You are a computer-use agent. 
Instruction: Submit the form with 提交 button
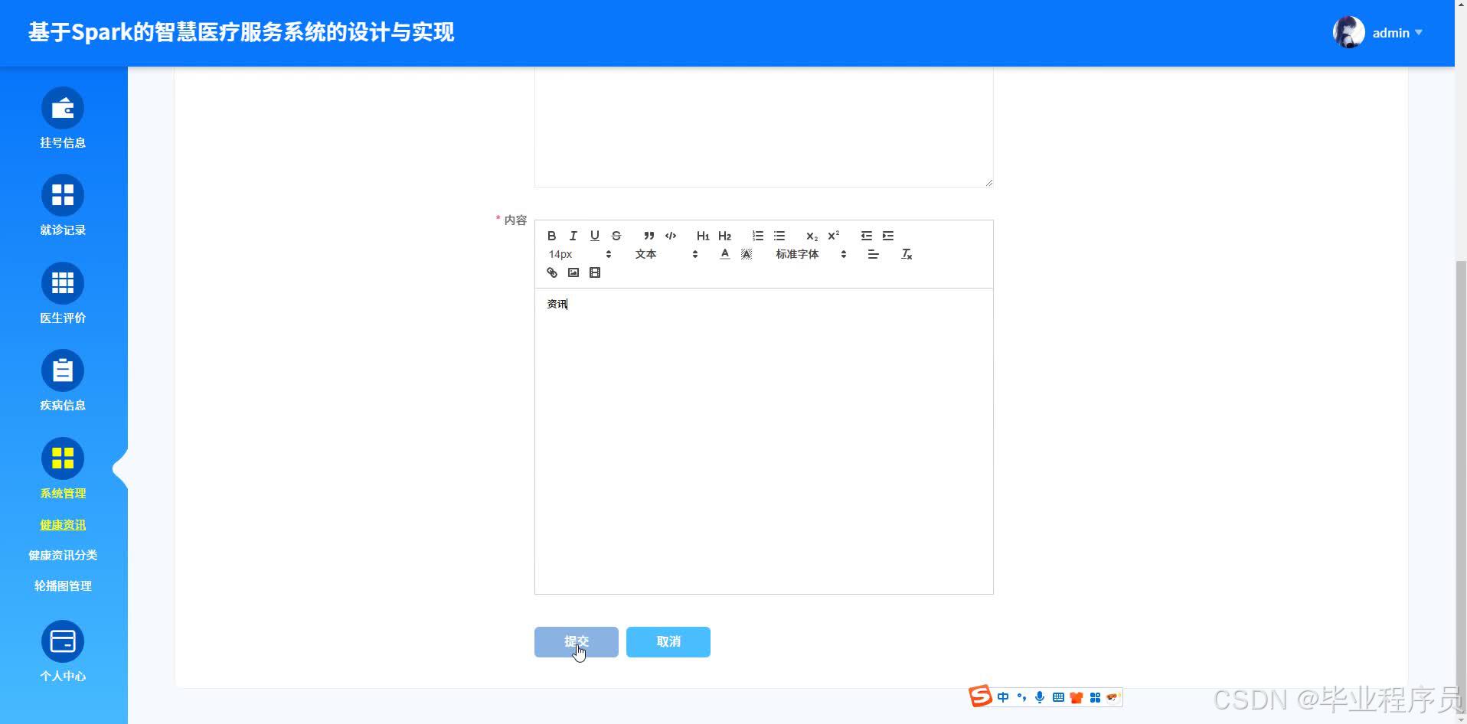coord(576,641)
